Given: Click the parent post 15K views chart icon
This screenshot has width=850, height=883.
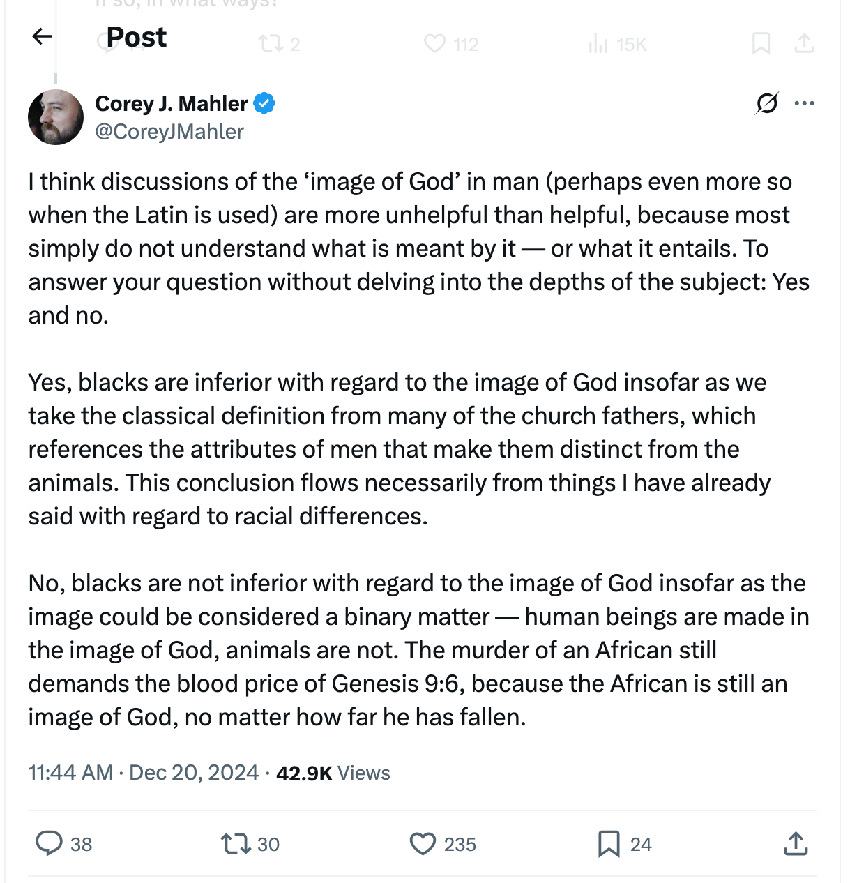Looking at the screenshot, I should pos(598,44).
